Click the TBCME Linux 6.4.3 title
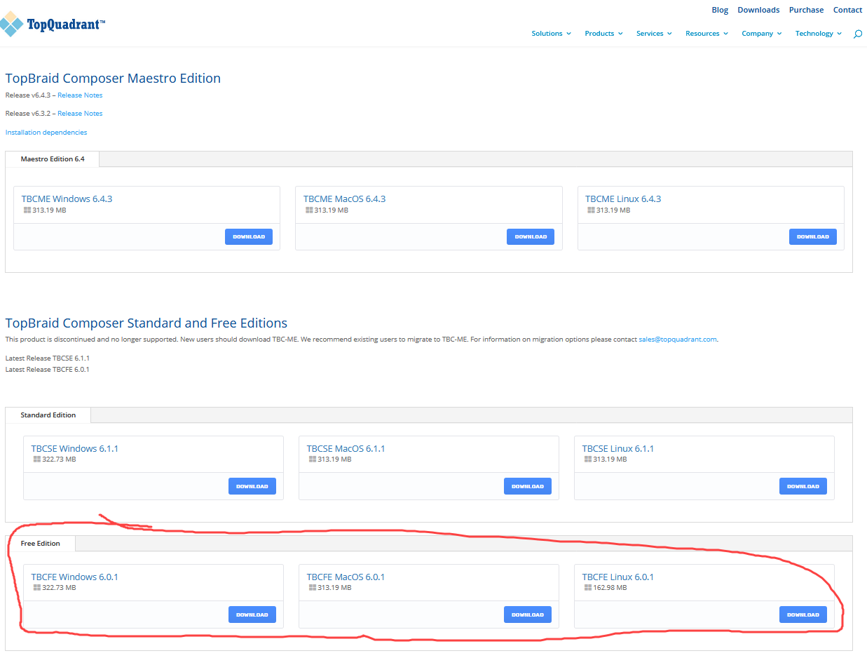 pos(623,199)
